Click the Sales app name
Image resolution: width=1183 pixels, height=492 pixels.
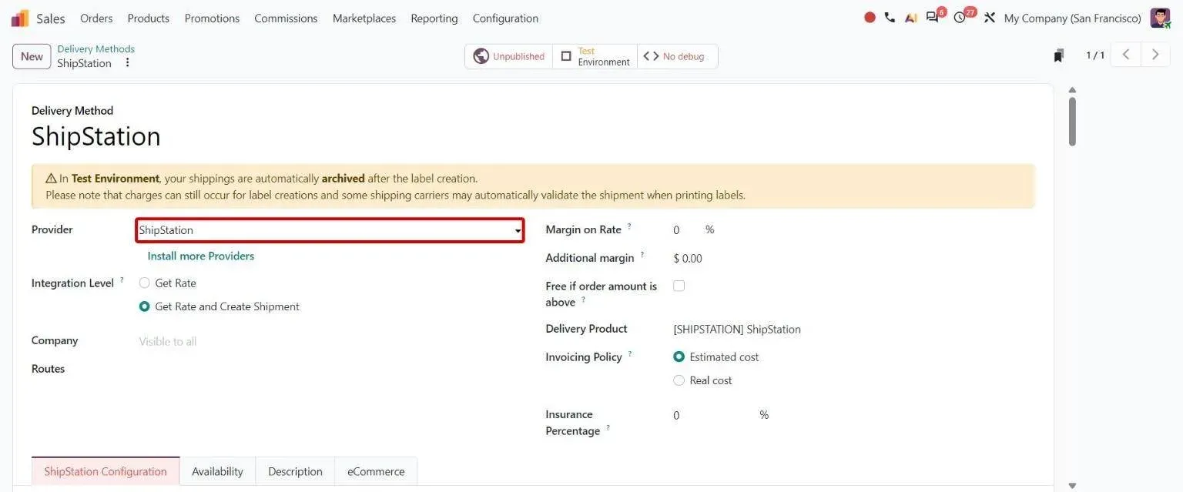coord(51,18)
